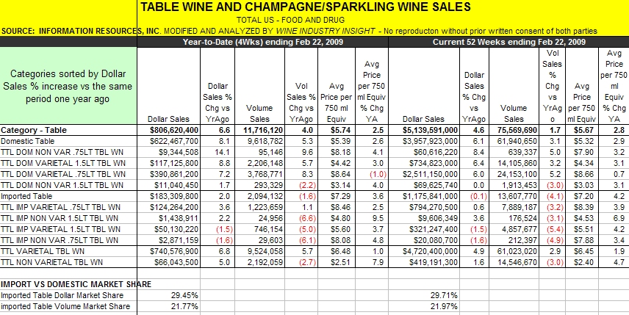Image resolution: width=629 pixels, height=315 pixels.
Task: Click the Current 52 Weeks ending header
Action: 508,42
